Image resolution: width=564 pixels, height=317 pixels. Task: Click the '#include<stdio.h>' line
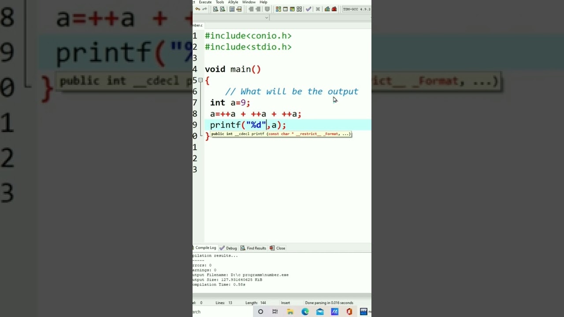[248, 47]
